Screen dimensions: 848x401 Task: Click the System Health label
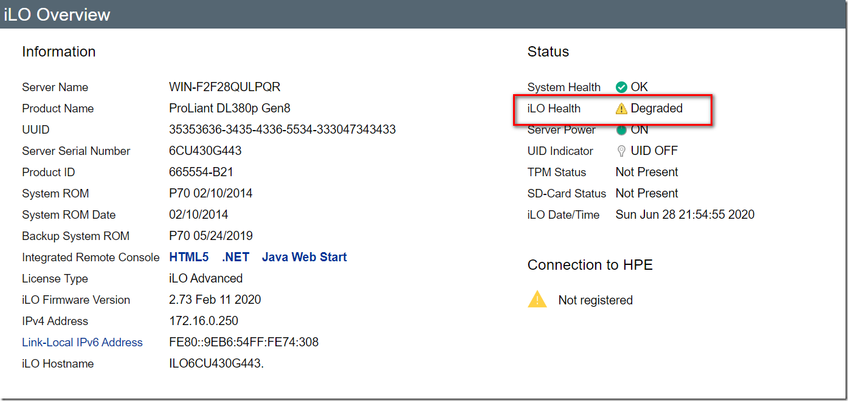coord(564,87)
